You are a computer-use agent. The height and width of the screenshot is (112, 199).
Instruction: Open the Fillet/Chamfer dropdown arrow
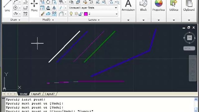(x=66, y=14)
